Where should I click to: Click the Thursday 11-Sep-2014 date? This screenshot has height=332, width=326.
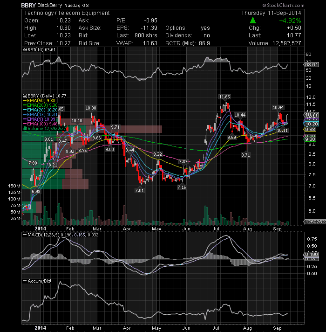[271, 13]
